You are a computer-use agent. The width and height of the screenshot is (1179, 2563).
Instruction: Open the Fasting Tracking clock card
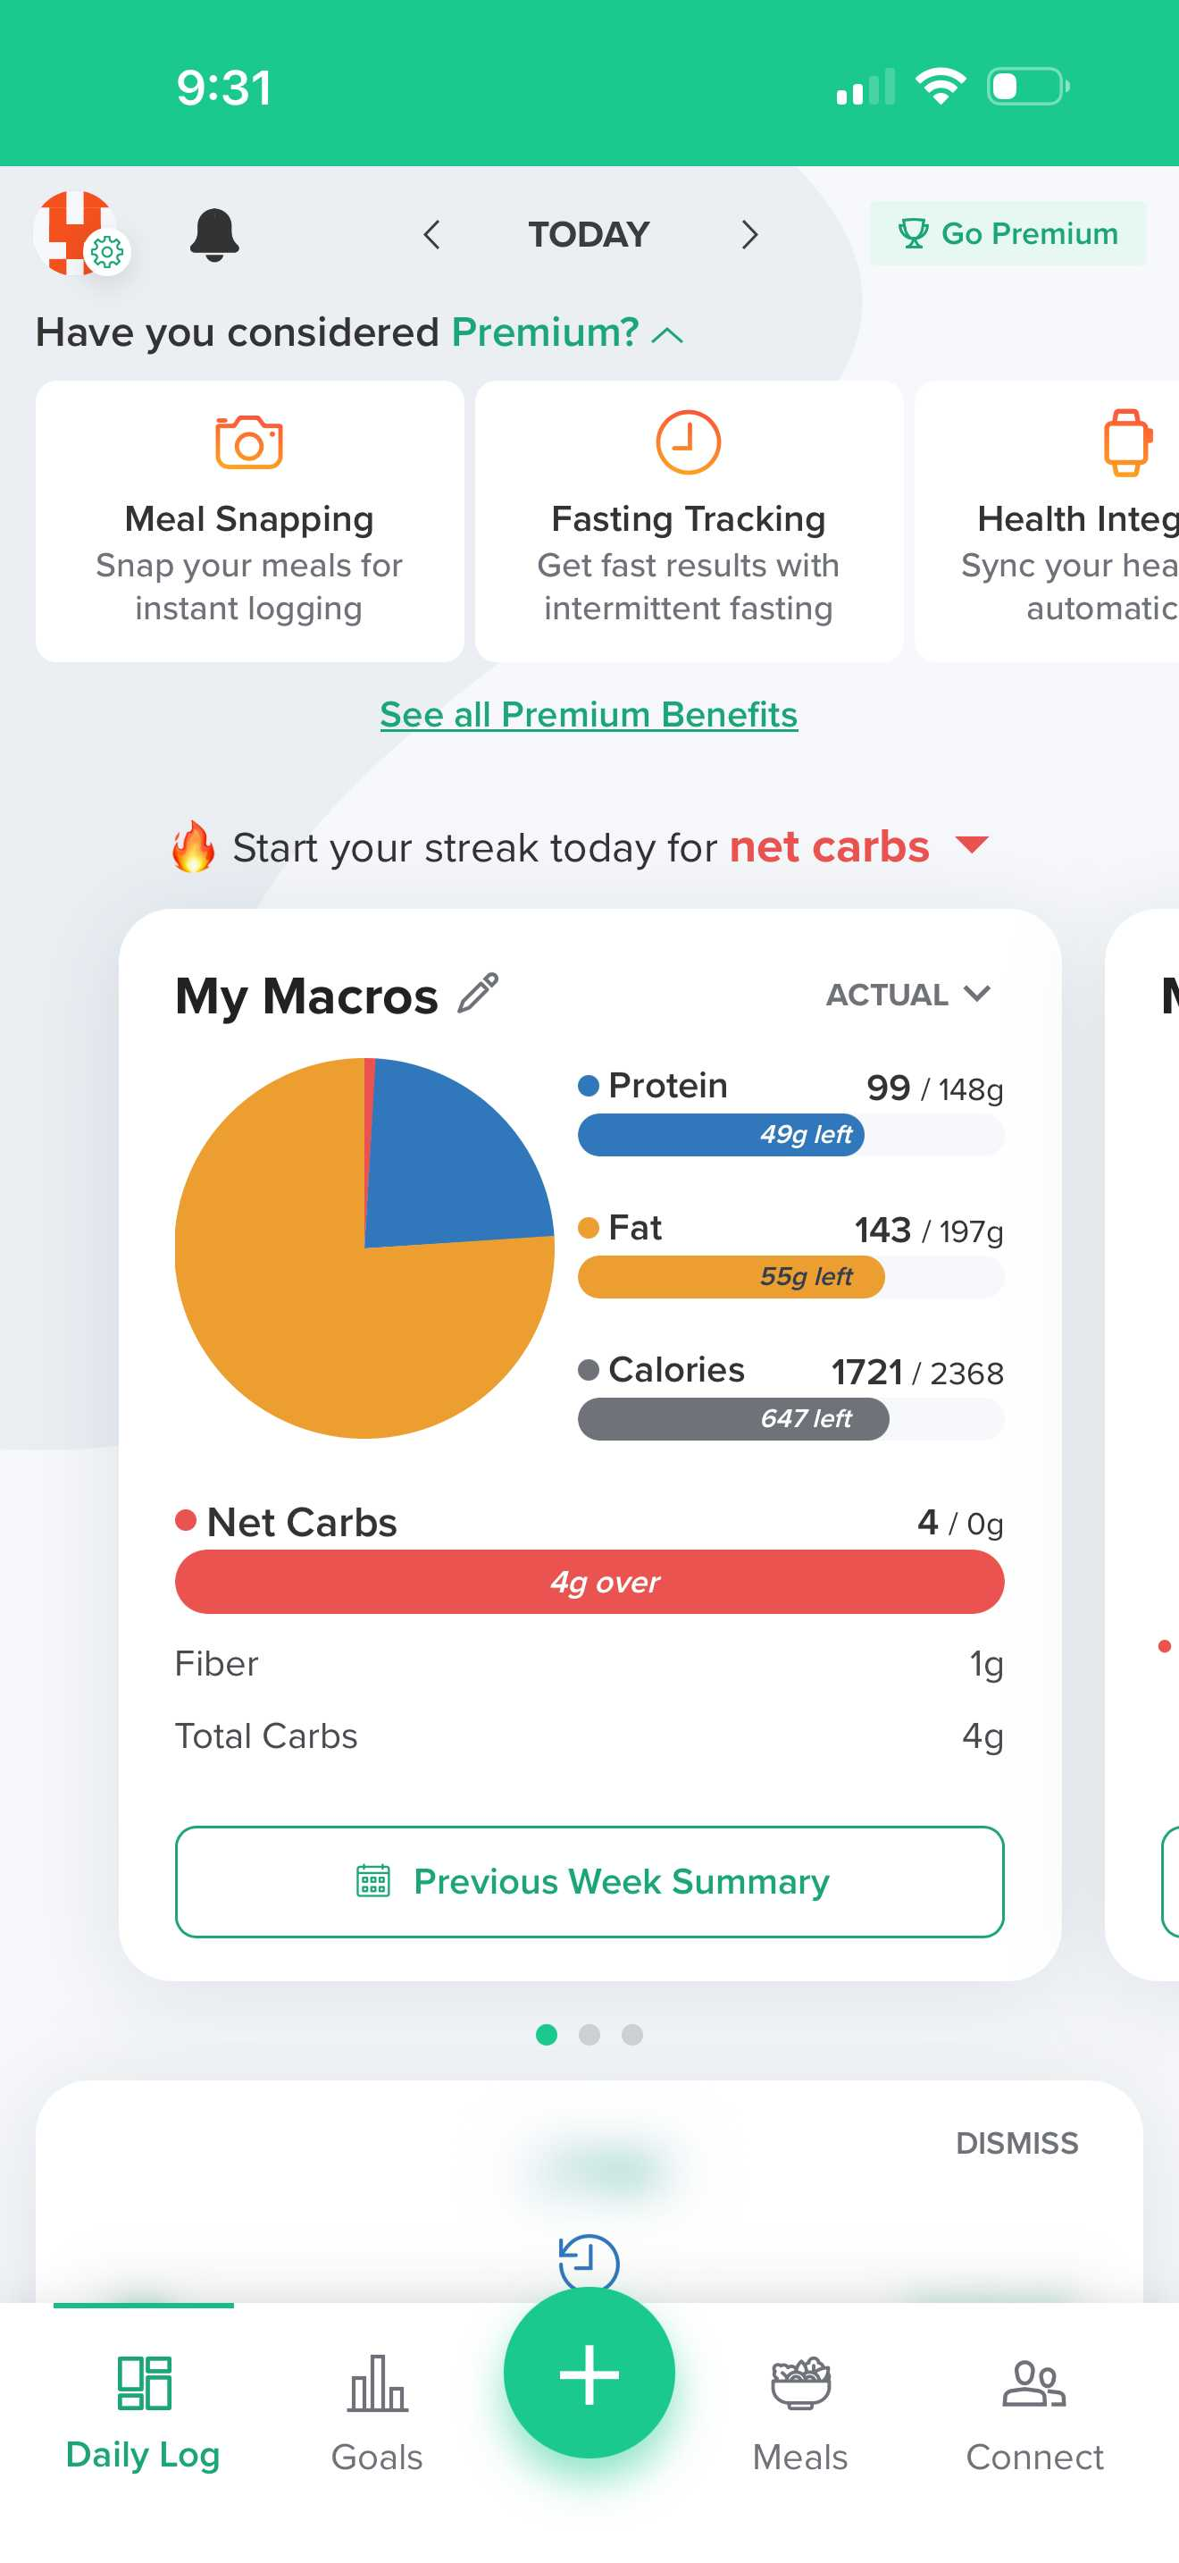[688, 520]
